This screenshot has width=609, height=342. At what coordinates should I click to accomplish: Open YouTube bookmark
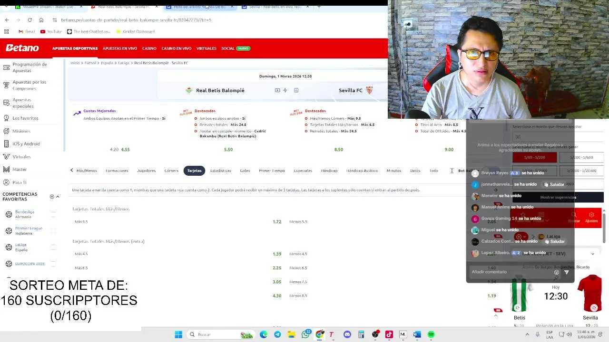pyautogui.click(x=51, y=31)
